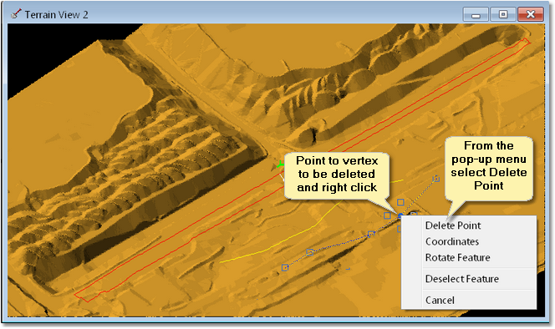Viewport: 555px width, 329px height.
Task: Minimize the Terrain View 2 window
Action: pos(476,14)
